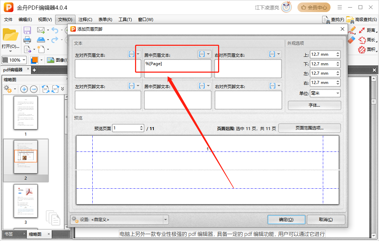This screenshot has width=379, height=241.
Task: Open thumbnail panel gear options
Action: click(8, 89)
